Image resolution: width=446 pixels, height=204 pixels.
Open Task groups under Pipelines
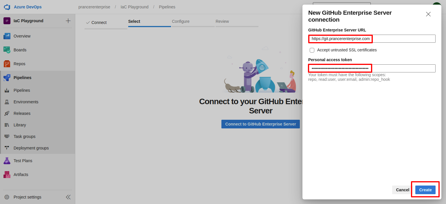click(x=25, y=136)
